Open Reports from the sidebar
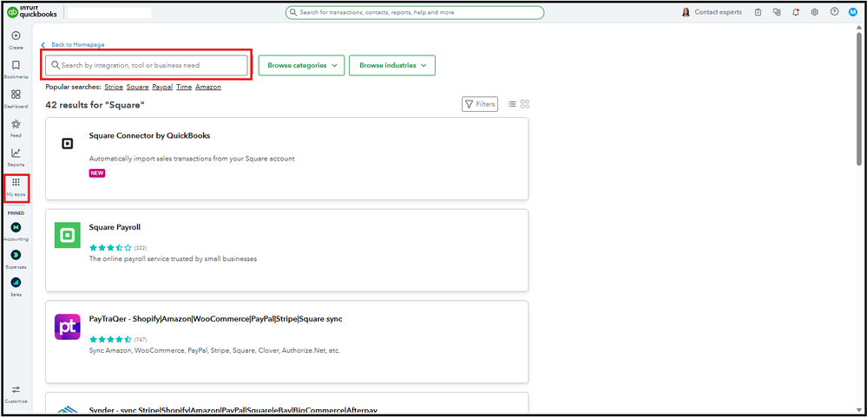The height and width of the screenshot is (417, 867). coord(16,157)
